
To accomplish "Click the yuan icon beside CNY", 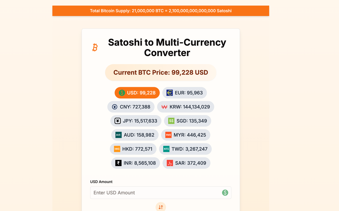I will click(x=115, y=107).
